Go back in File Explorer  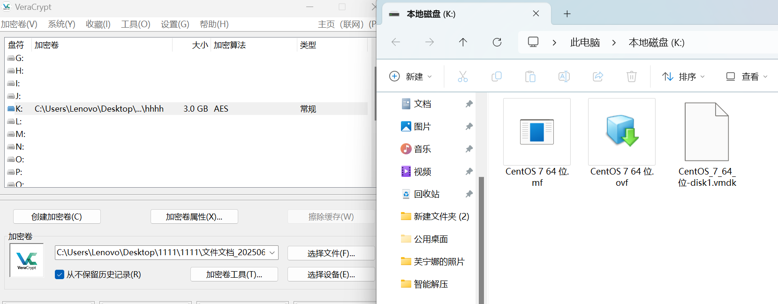396,42
